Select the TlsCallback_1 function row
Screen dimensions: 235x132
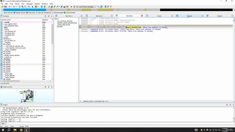pos(25,39)
